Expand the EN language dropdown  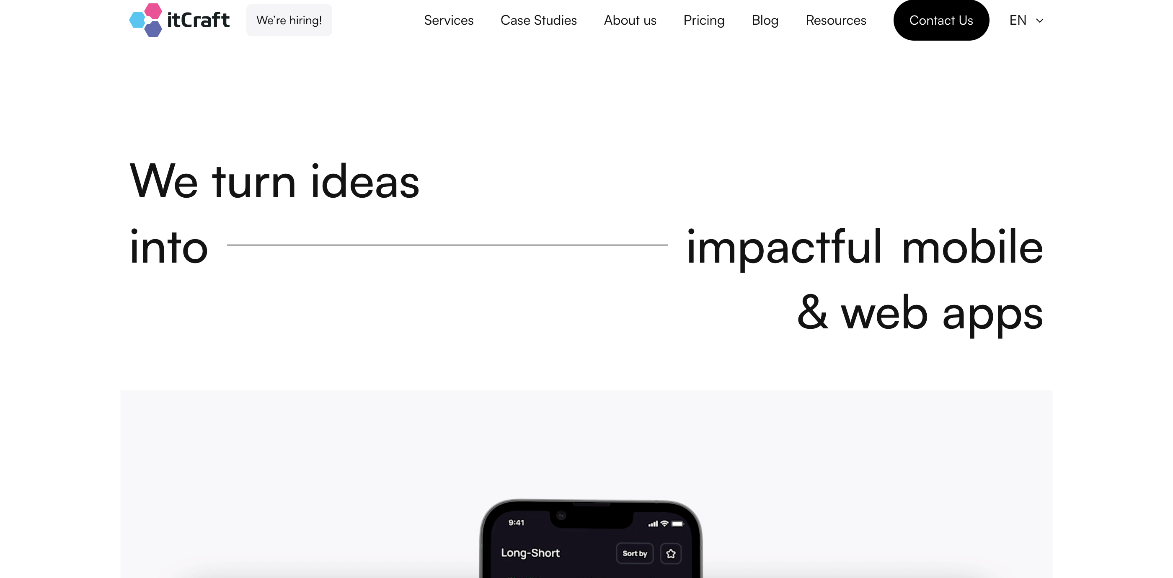pos(1025,20)
